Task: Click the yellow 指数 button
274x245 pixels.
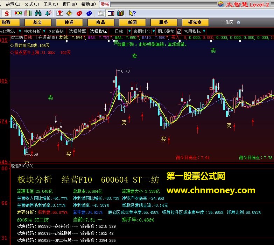Action: (x=9, y=22)
